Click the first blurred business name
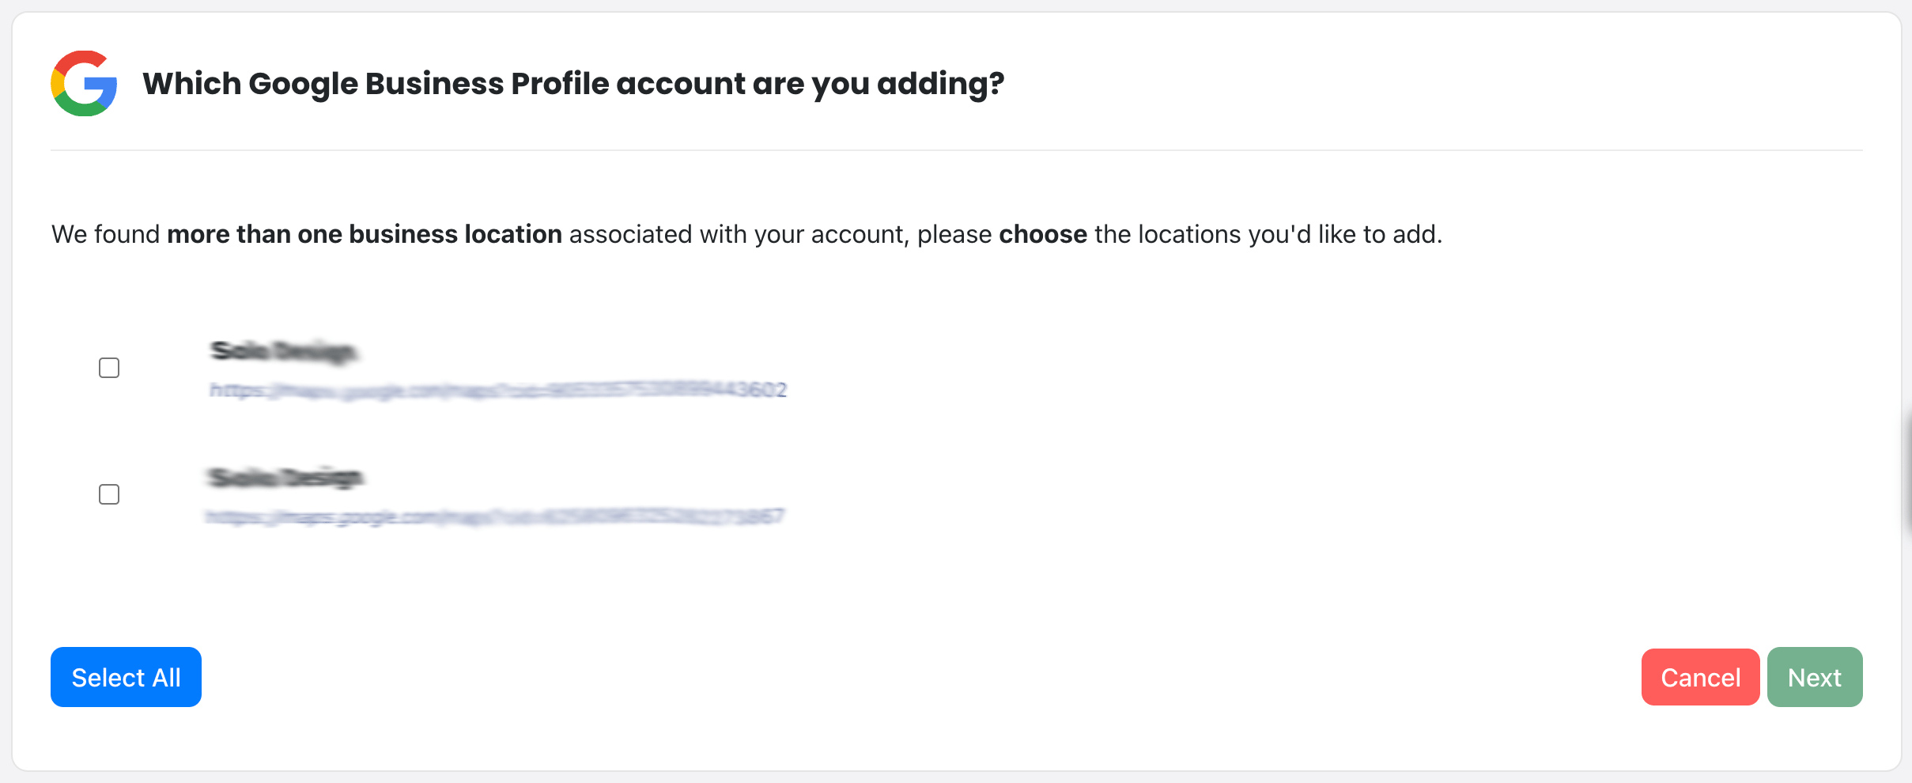Image resolution: width=1912 pixels, height=783 pixels. (x=284, y=351)
